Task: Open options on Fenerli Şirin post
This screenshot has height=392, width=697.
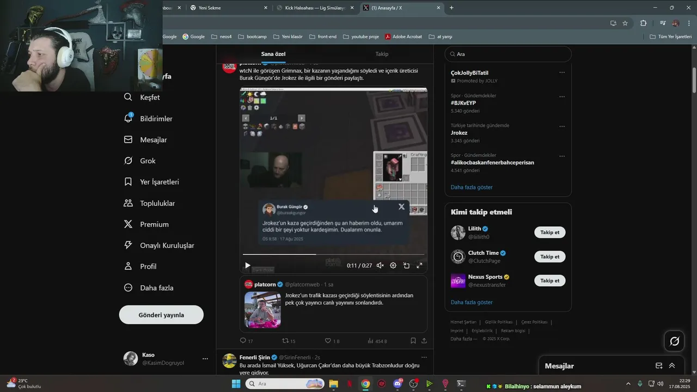Action: click(424, 358)
